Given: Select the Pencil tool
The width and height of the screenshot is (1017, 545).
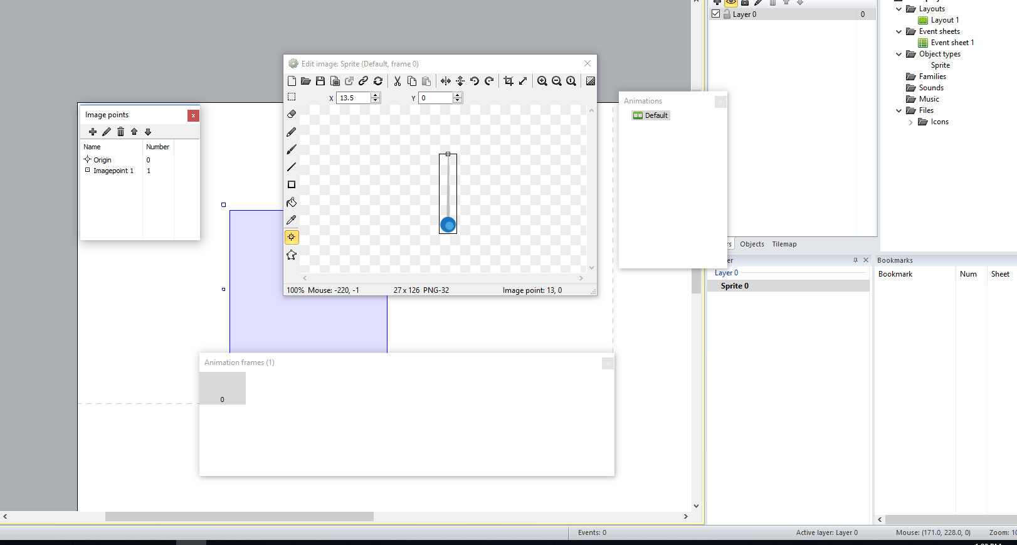Looking at the screenshot, I should coord(292,132).
